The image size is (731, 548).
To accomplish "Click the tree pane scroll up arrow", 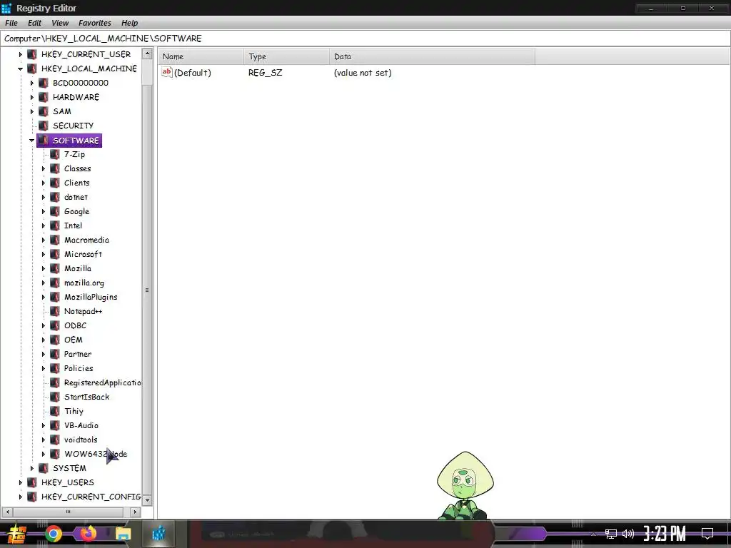I will coord(147,54).
